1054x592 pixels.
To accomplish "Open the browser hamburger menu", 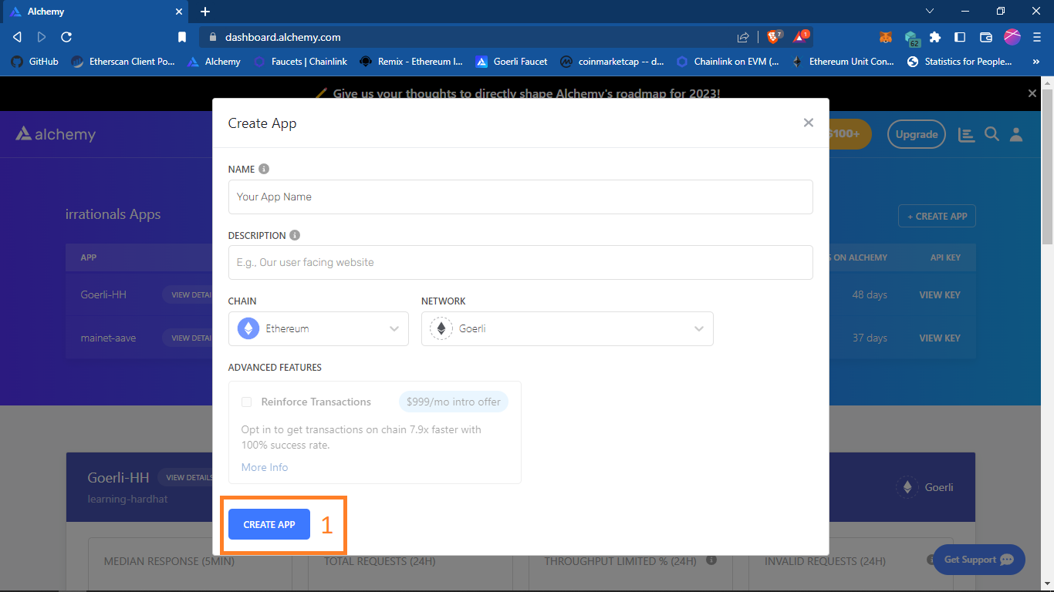I will pyautogui.click(x=1038, y=37).
